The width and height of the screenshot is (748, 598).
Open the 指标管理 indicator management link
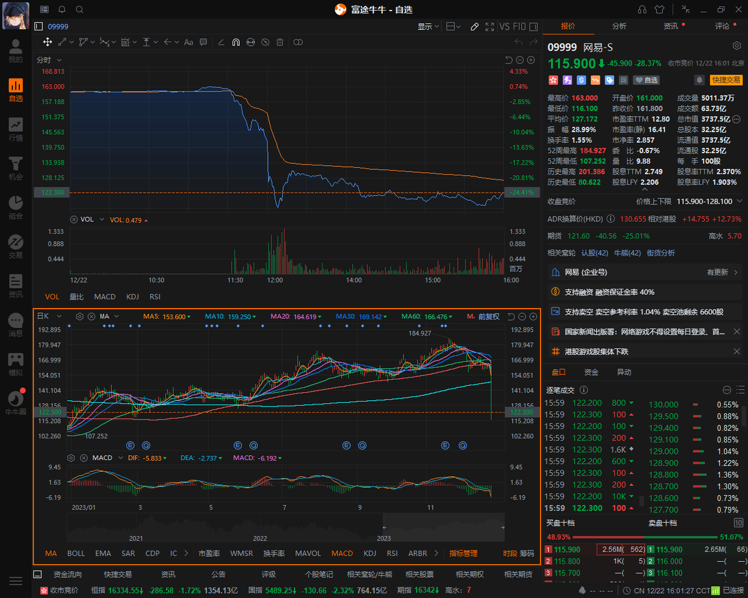point(463,553)
